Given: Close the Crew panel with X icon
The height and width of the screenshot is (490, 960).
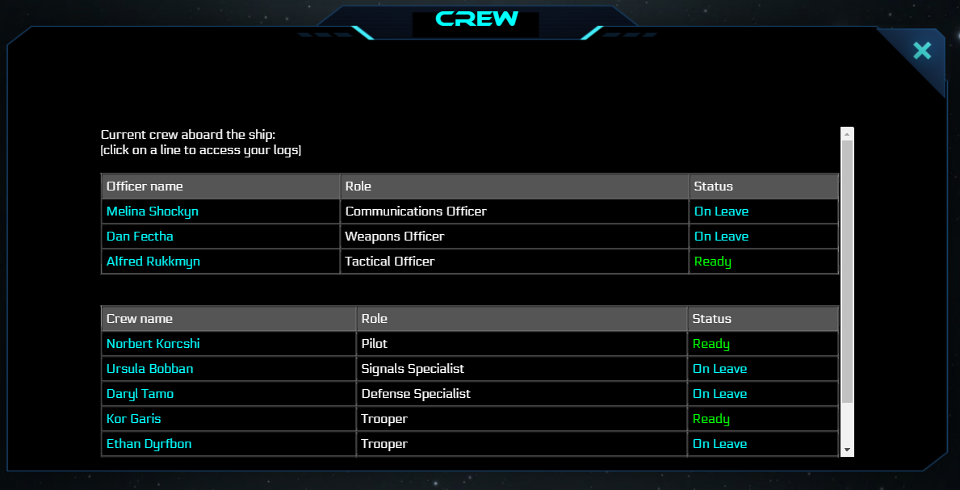Looking at the screenshot, I should coord(921,50).
